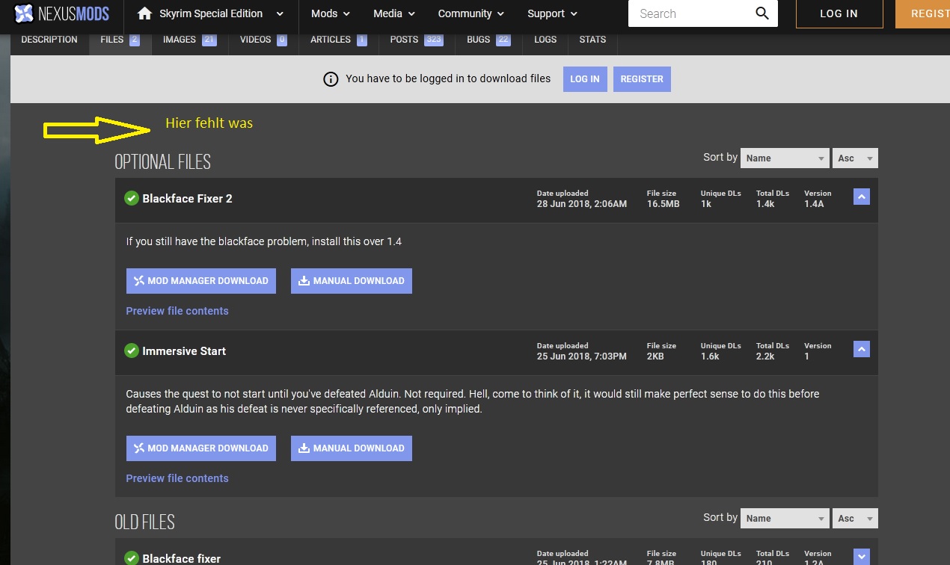Click green checkmark icon next to Immersive Start
The image size is (950, 565).
(x=132, y=351)
